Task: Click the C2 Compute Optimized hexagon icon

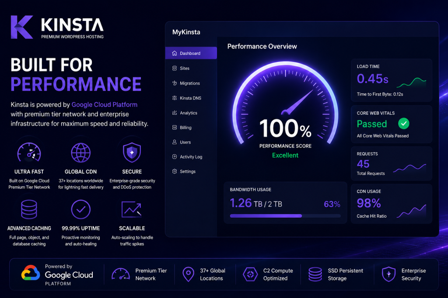Action: pos(250,274)
